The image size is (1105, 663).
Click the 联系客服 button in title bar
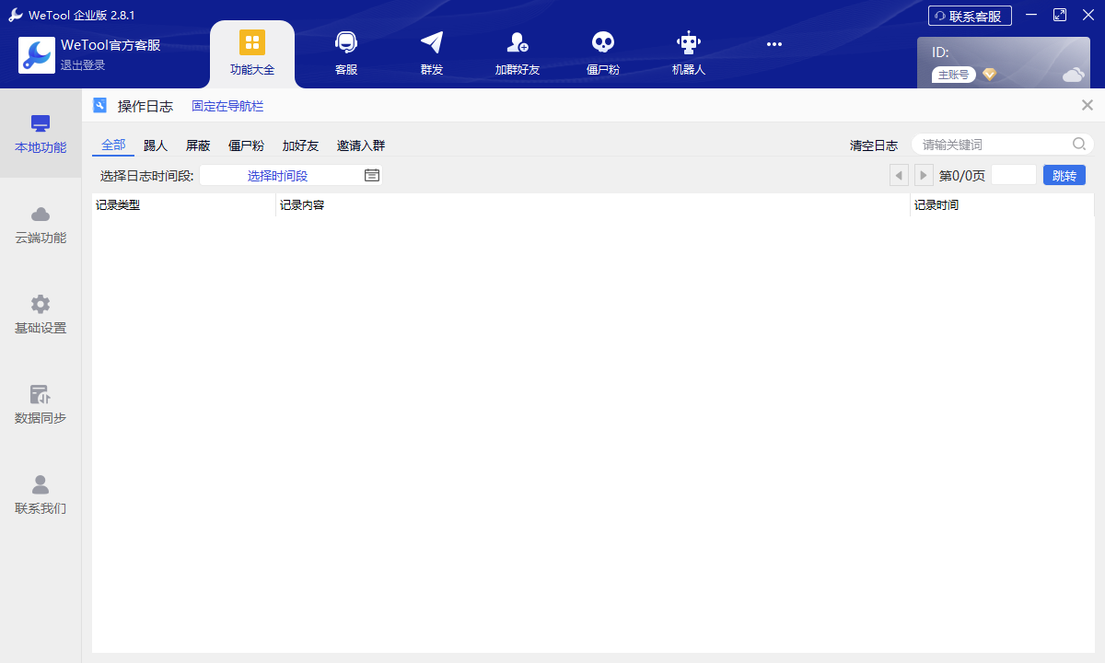(970, 16)
